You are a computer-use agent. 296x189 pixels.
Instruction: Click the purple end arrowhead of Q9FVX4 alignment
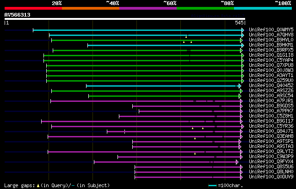(x=237, y=162)
